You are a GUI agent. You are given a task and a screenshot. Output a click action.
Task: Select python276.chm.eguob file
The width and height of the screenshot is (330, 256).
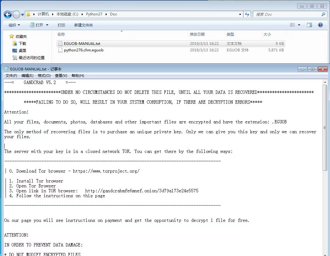pyautogui.click(x=171, y=50)
